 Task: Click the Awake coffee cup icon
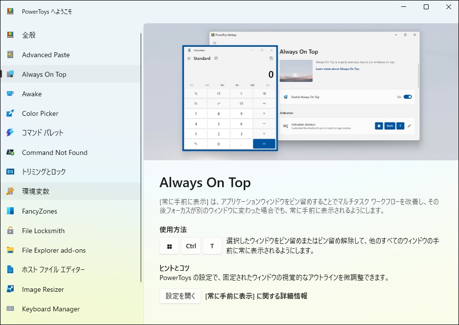coord(11,94)
